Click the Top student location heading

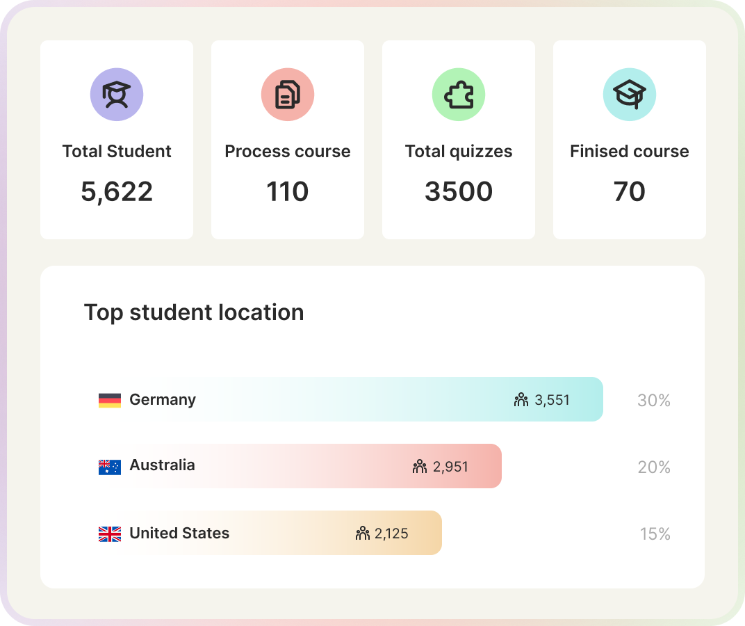tap(194, 312)
